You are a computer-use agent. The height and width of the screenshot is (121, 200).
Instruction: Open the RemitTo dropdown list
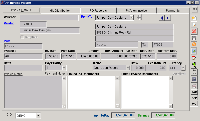(131, 18)
